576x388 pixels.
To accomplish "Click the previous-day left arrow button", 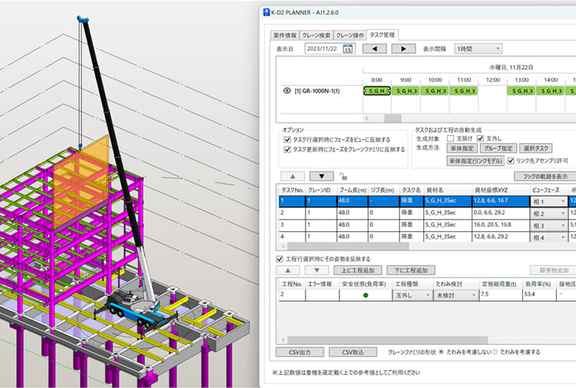I will click(x=374, y=48).
